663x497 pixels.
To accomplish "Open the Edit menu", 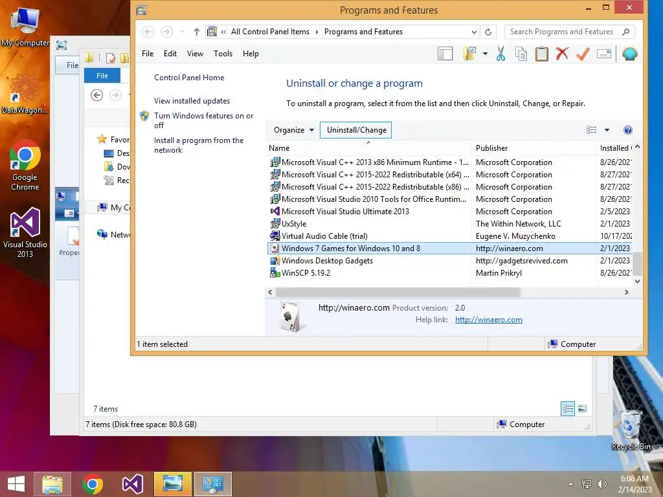I will [x=170, y=54].
